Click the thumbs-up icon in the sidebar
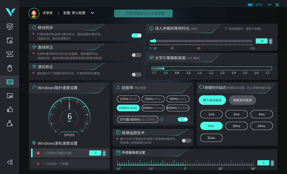 coord(10,109)
